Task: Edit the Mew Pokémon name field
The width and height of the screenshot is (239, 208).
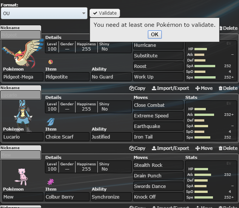Action: [x=23, y=197]
